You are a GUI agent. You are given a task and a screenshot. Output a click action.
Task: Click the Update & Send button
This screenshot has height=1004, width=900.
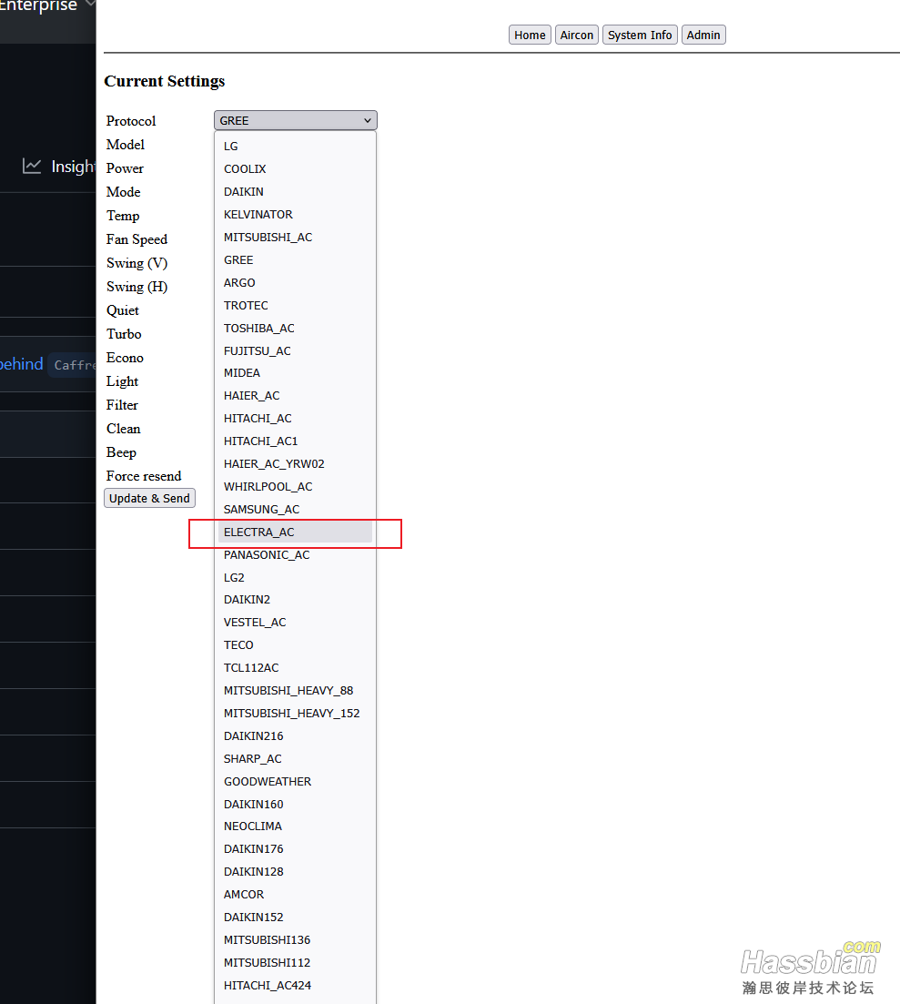(x=149, y=498)
